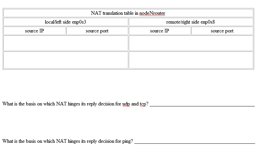Image resolution: width=259 pixels, height=166 pixels.
Task: Click first empty row cell on local side
Action: (65, 43)
